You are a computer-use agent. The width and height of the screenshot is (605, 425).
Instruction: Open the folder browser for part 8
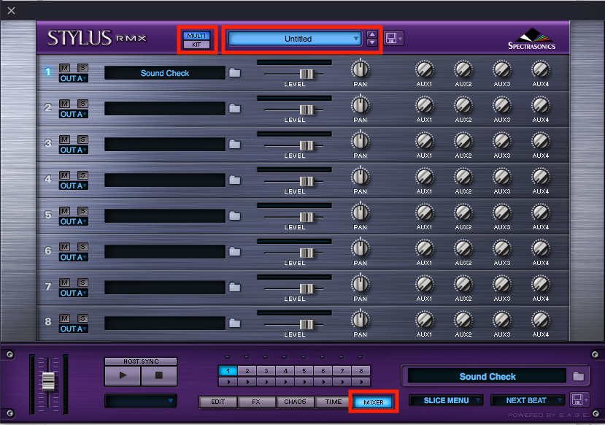click(234, 323)
